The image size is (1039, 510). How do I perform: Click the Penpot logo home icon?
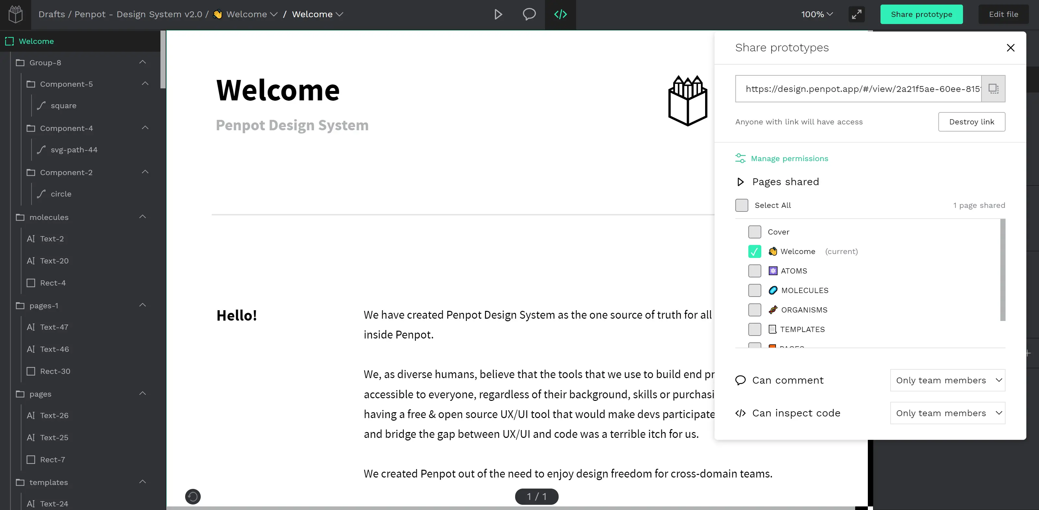(x=15, y=15)
